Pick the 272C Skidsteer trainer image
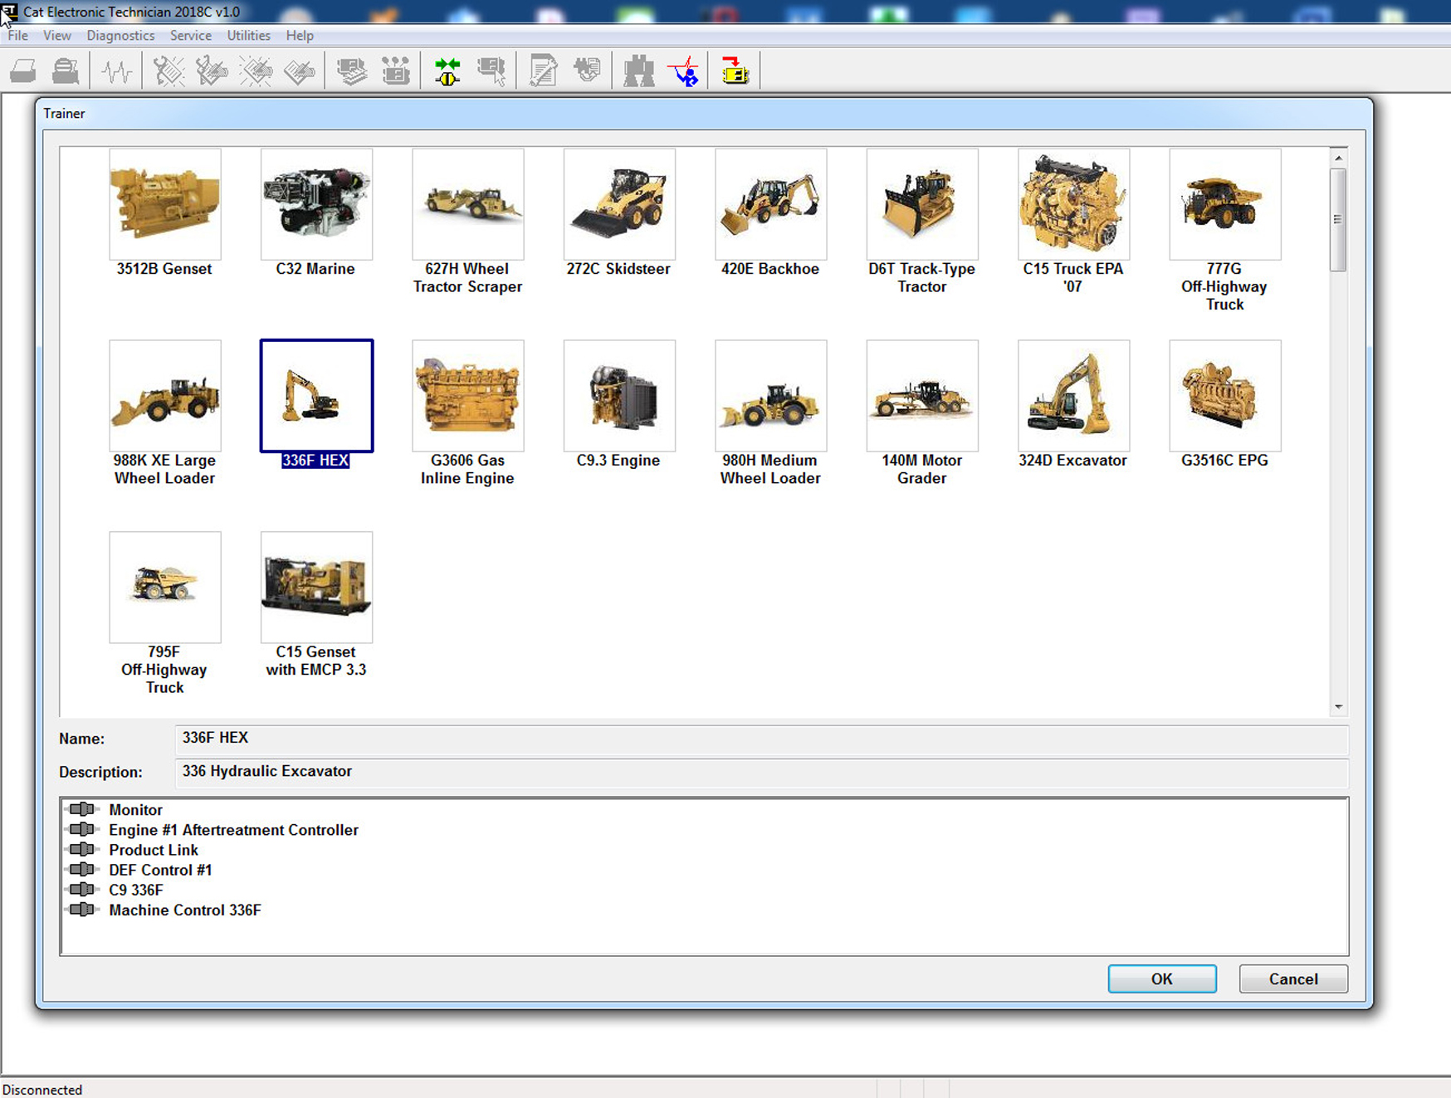 point(618,204)
